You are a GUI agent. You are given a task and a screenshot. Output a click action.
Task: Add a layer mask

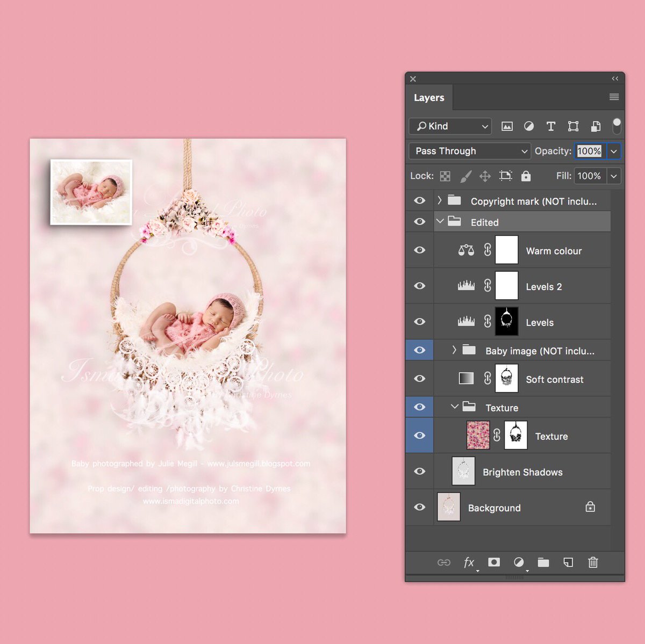tap(494, 562)
